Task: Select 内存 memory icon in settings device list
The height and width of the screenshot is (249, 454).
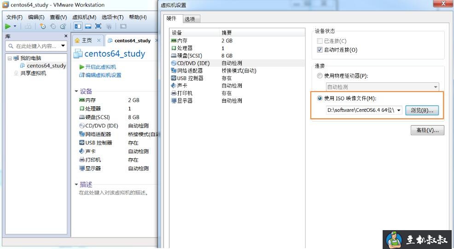Action: 174,41
